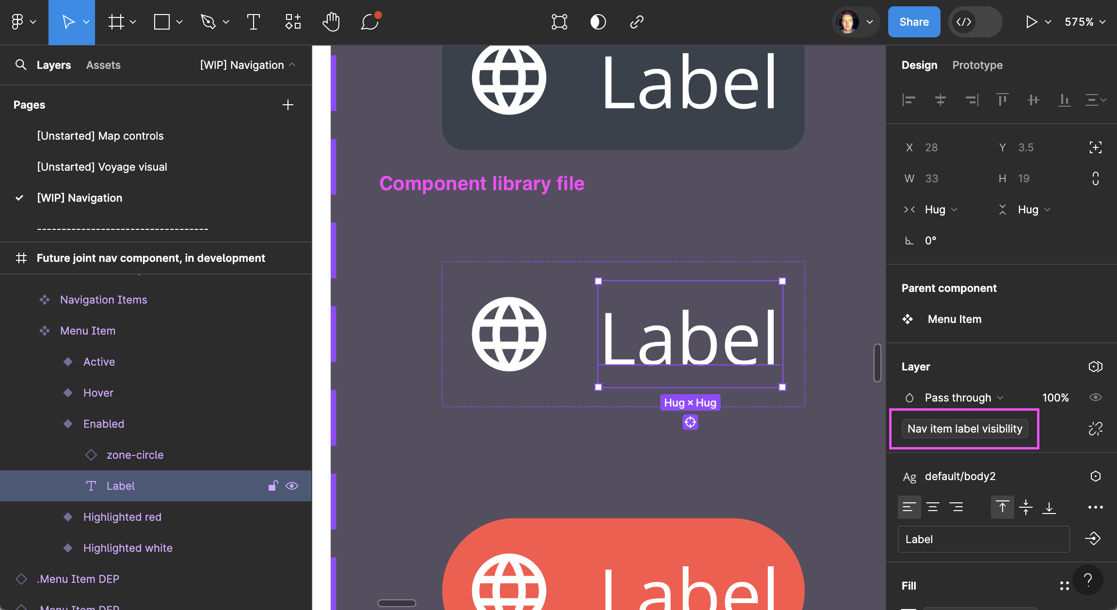Hide the Label layer with eye icon

pyautogui.click(x=292, y=486)
